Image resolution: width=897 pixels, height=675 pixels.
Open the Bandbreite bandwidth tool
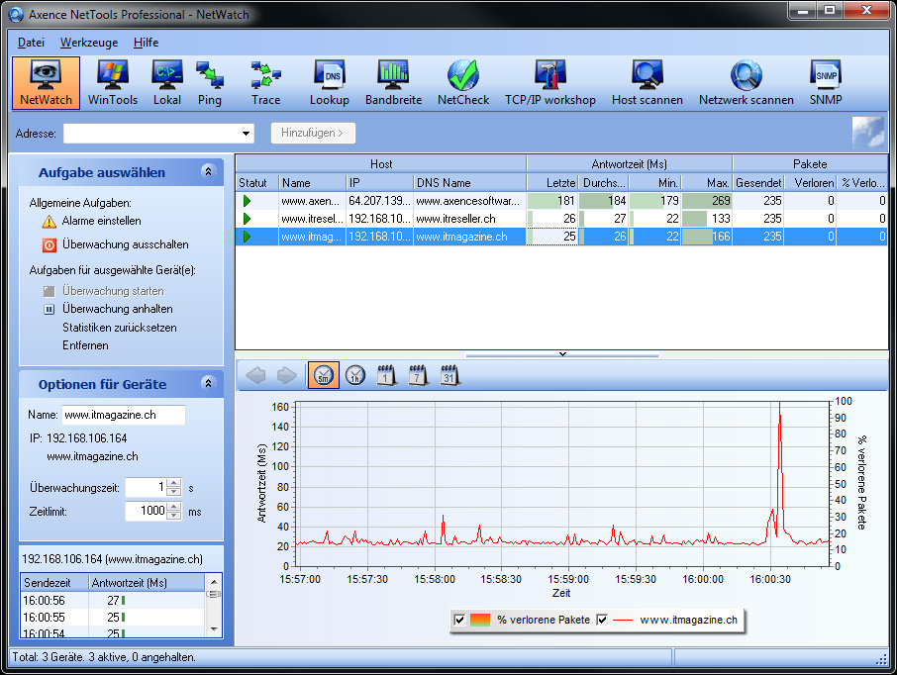(x=393, y=83)
